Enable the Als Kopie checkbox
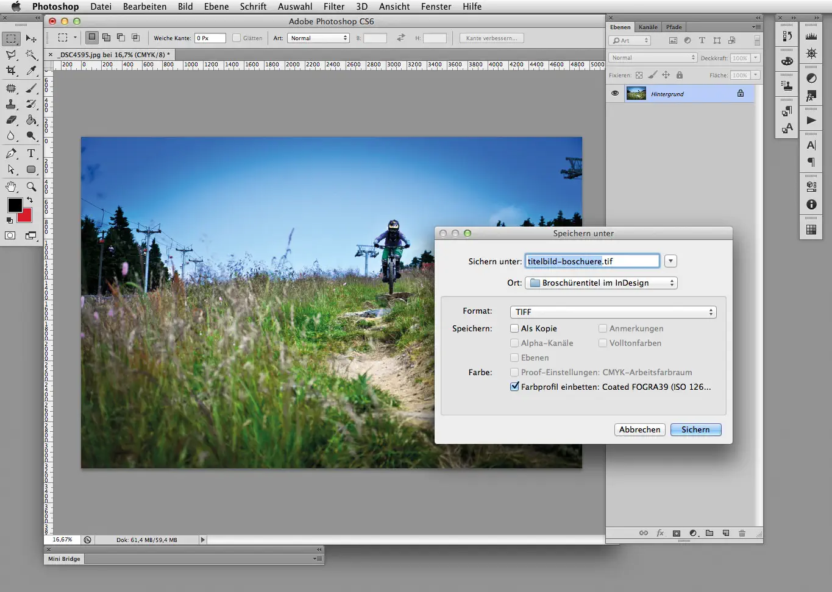The image size is (832, 592). tap(514, 328)
